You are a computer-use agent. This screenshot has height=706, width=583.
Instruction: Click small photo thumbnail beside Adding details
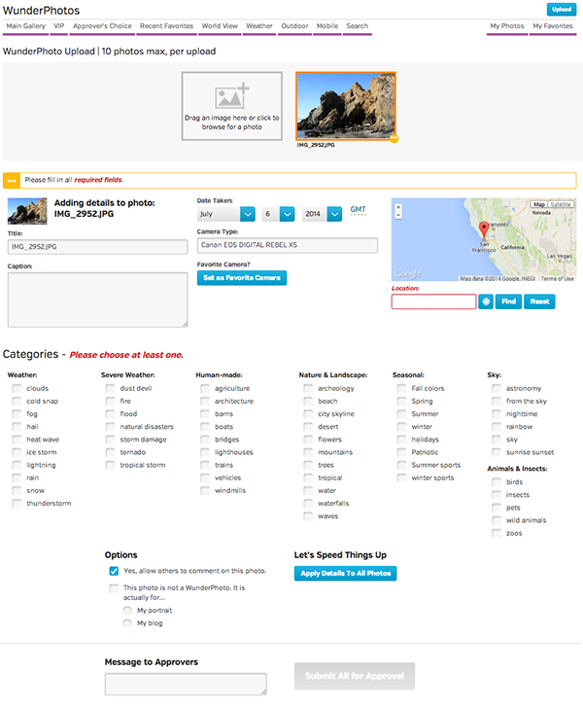click(27, 211)
